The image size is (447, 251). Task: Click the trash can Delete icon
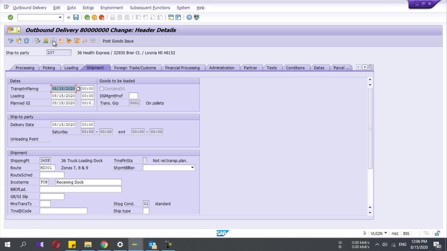[27, 41]
